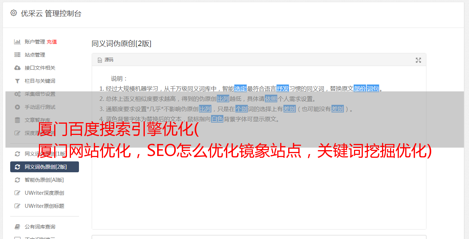
Task: Toggle the editor fullscreen expand icon
Action: 418,60
